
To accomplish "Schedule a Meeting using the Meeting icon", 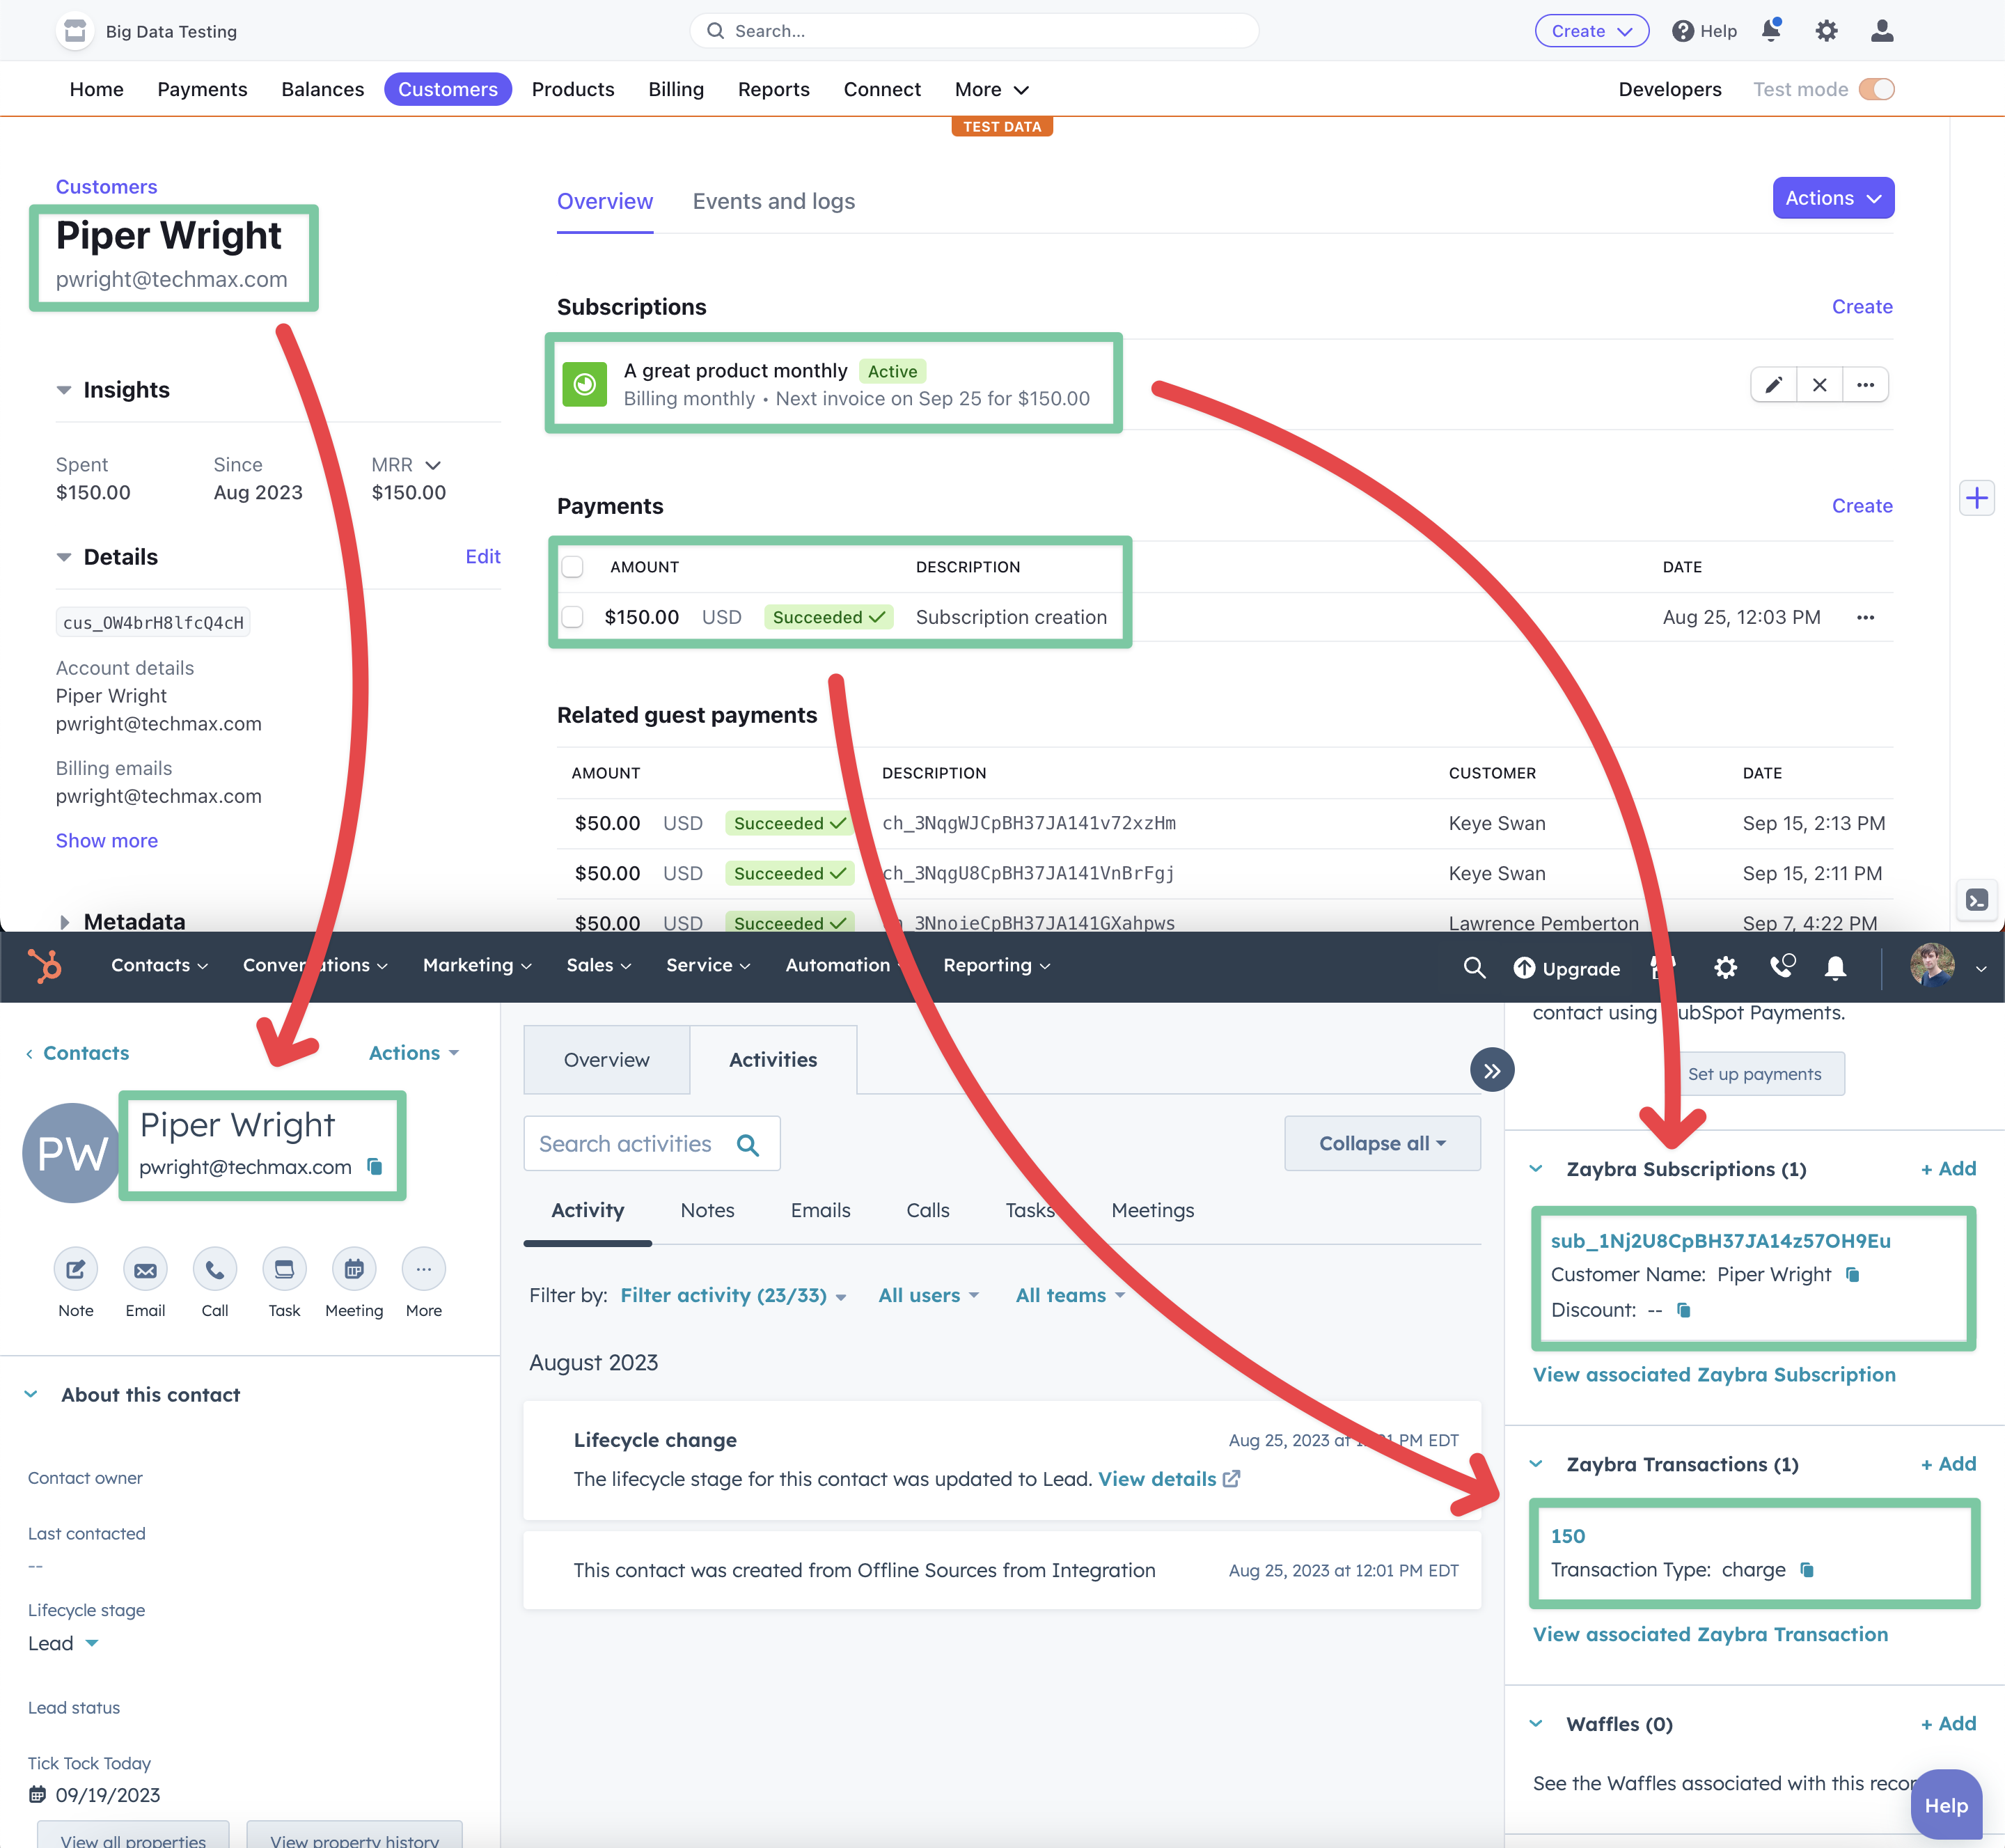I will point(354,1270).
